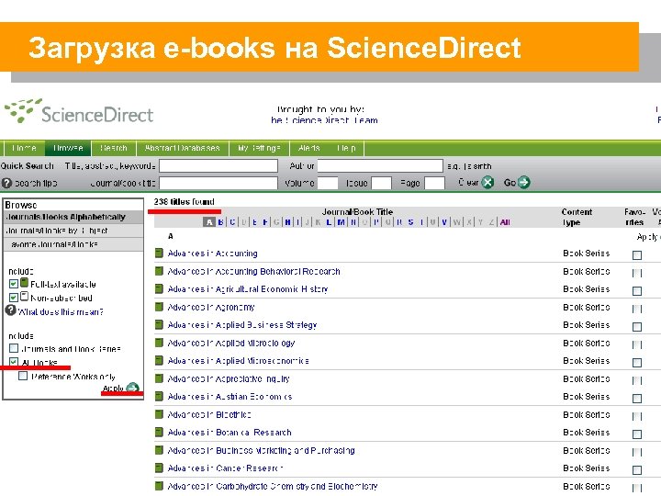Image resolution: width=661 pixels, height=496 pixels.
Task: Click the Volume input field
Action: pyautogui.click(x=328, y=183)
